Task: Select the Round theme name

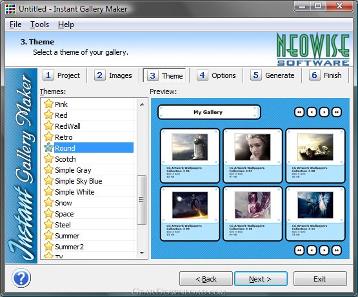Action: 65,148
